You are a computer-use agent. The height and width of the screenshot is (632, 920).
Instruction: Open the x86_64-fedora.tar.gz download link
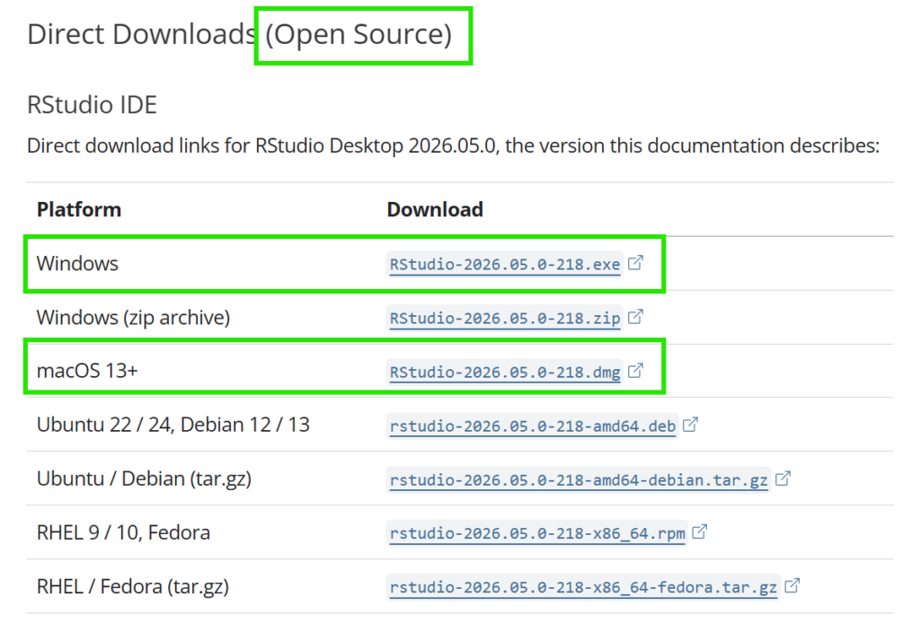coord(583,587)
